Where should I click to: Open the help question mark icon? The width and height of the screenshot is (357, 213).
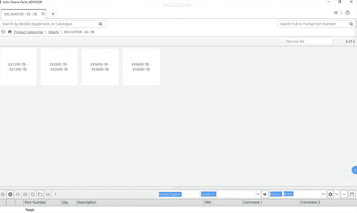tap(347, 13)
